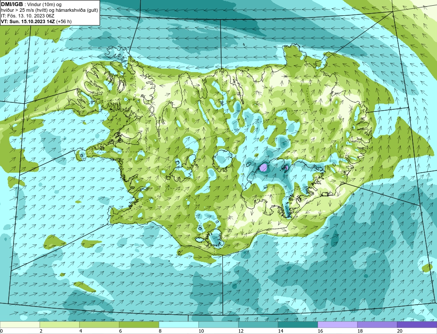
Task: Click the scale label '20'
Action: [x=400, y=331]
